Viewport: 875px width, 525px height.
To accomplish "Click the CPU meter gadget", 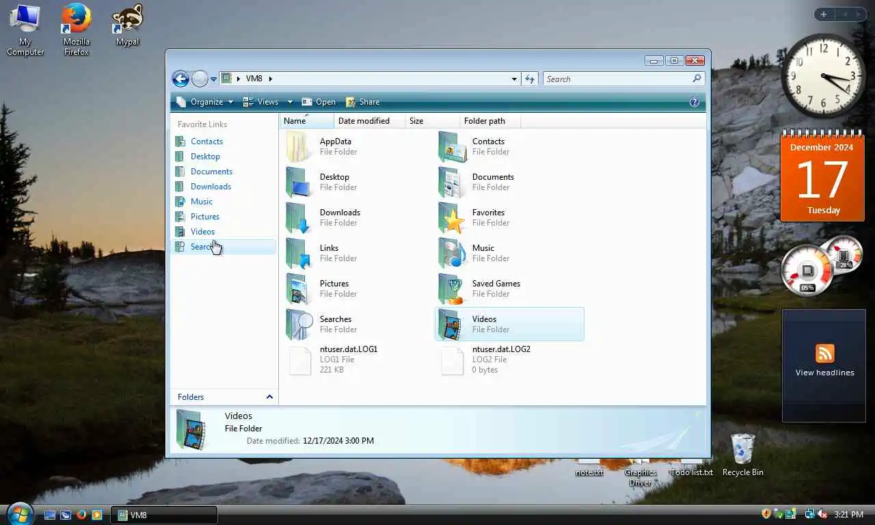I will [x=807, y=270].
